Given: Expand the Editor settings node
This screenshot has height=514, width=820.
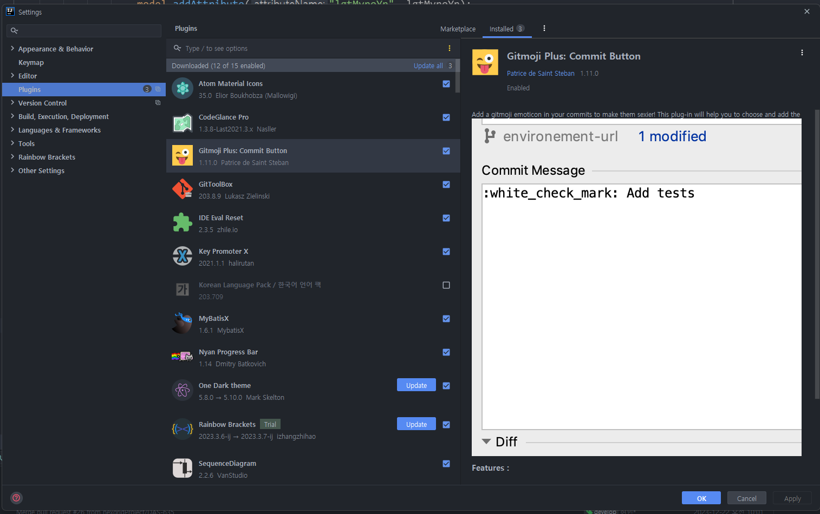Looking at the screenshot, I should (12, 76).
